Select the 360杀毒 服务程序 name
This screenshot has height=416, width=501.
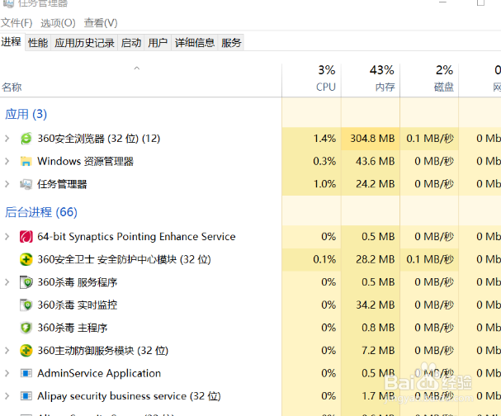pyautogui.click(x=78, y=282)
